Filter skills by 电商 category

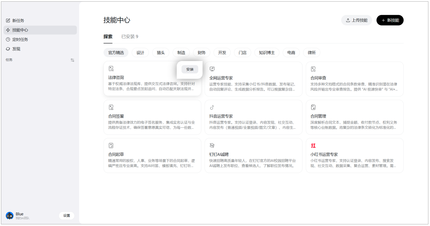(x=291, y=53)
